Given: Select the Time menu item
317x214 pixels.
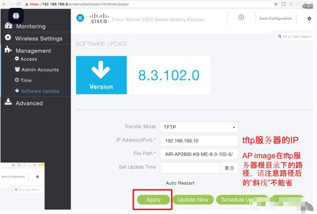Looking at the screenshot, I should [26, 80].
